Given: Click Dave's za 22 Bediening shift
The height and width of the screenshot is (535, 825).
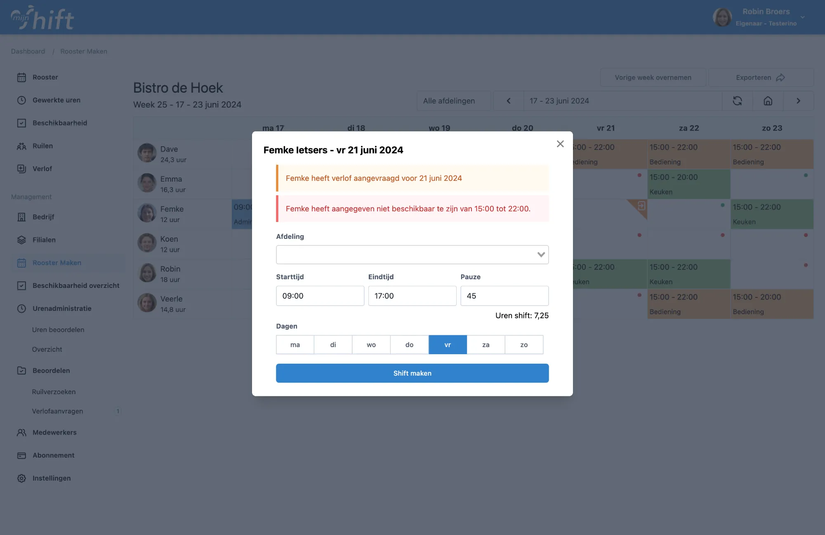Looking at the screenshot, I should (x=688, y=154).
